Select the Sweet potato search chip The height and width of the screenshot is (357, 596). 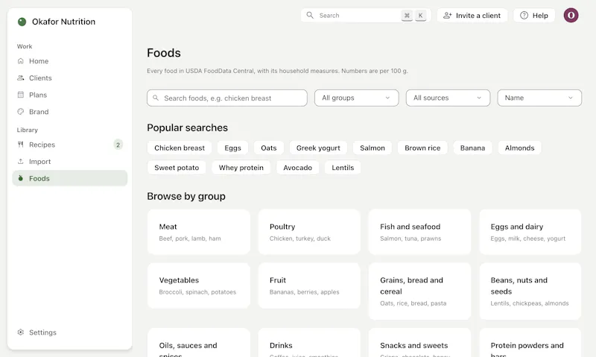click(177, 168)
